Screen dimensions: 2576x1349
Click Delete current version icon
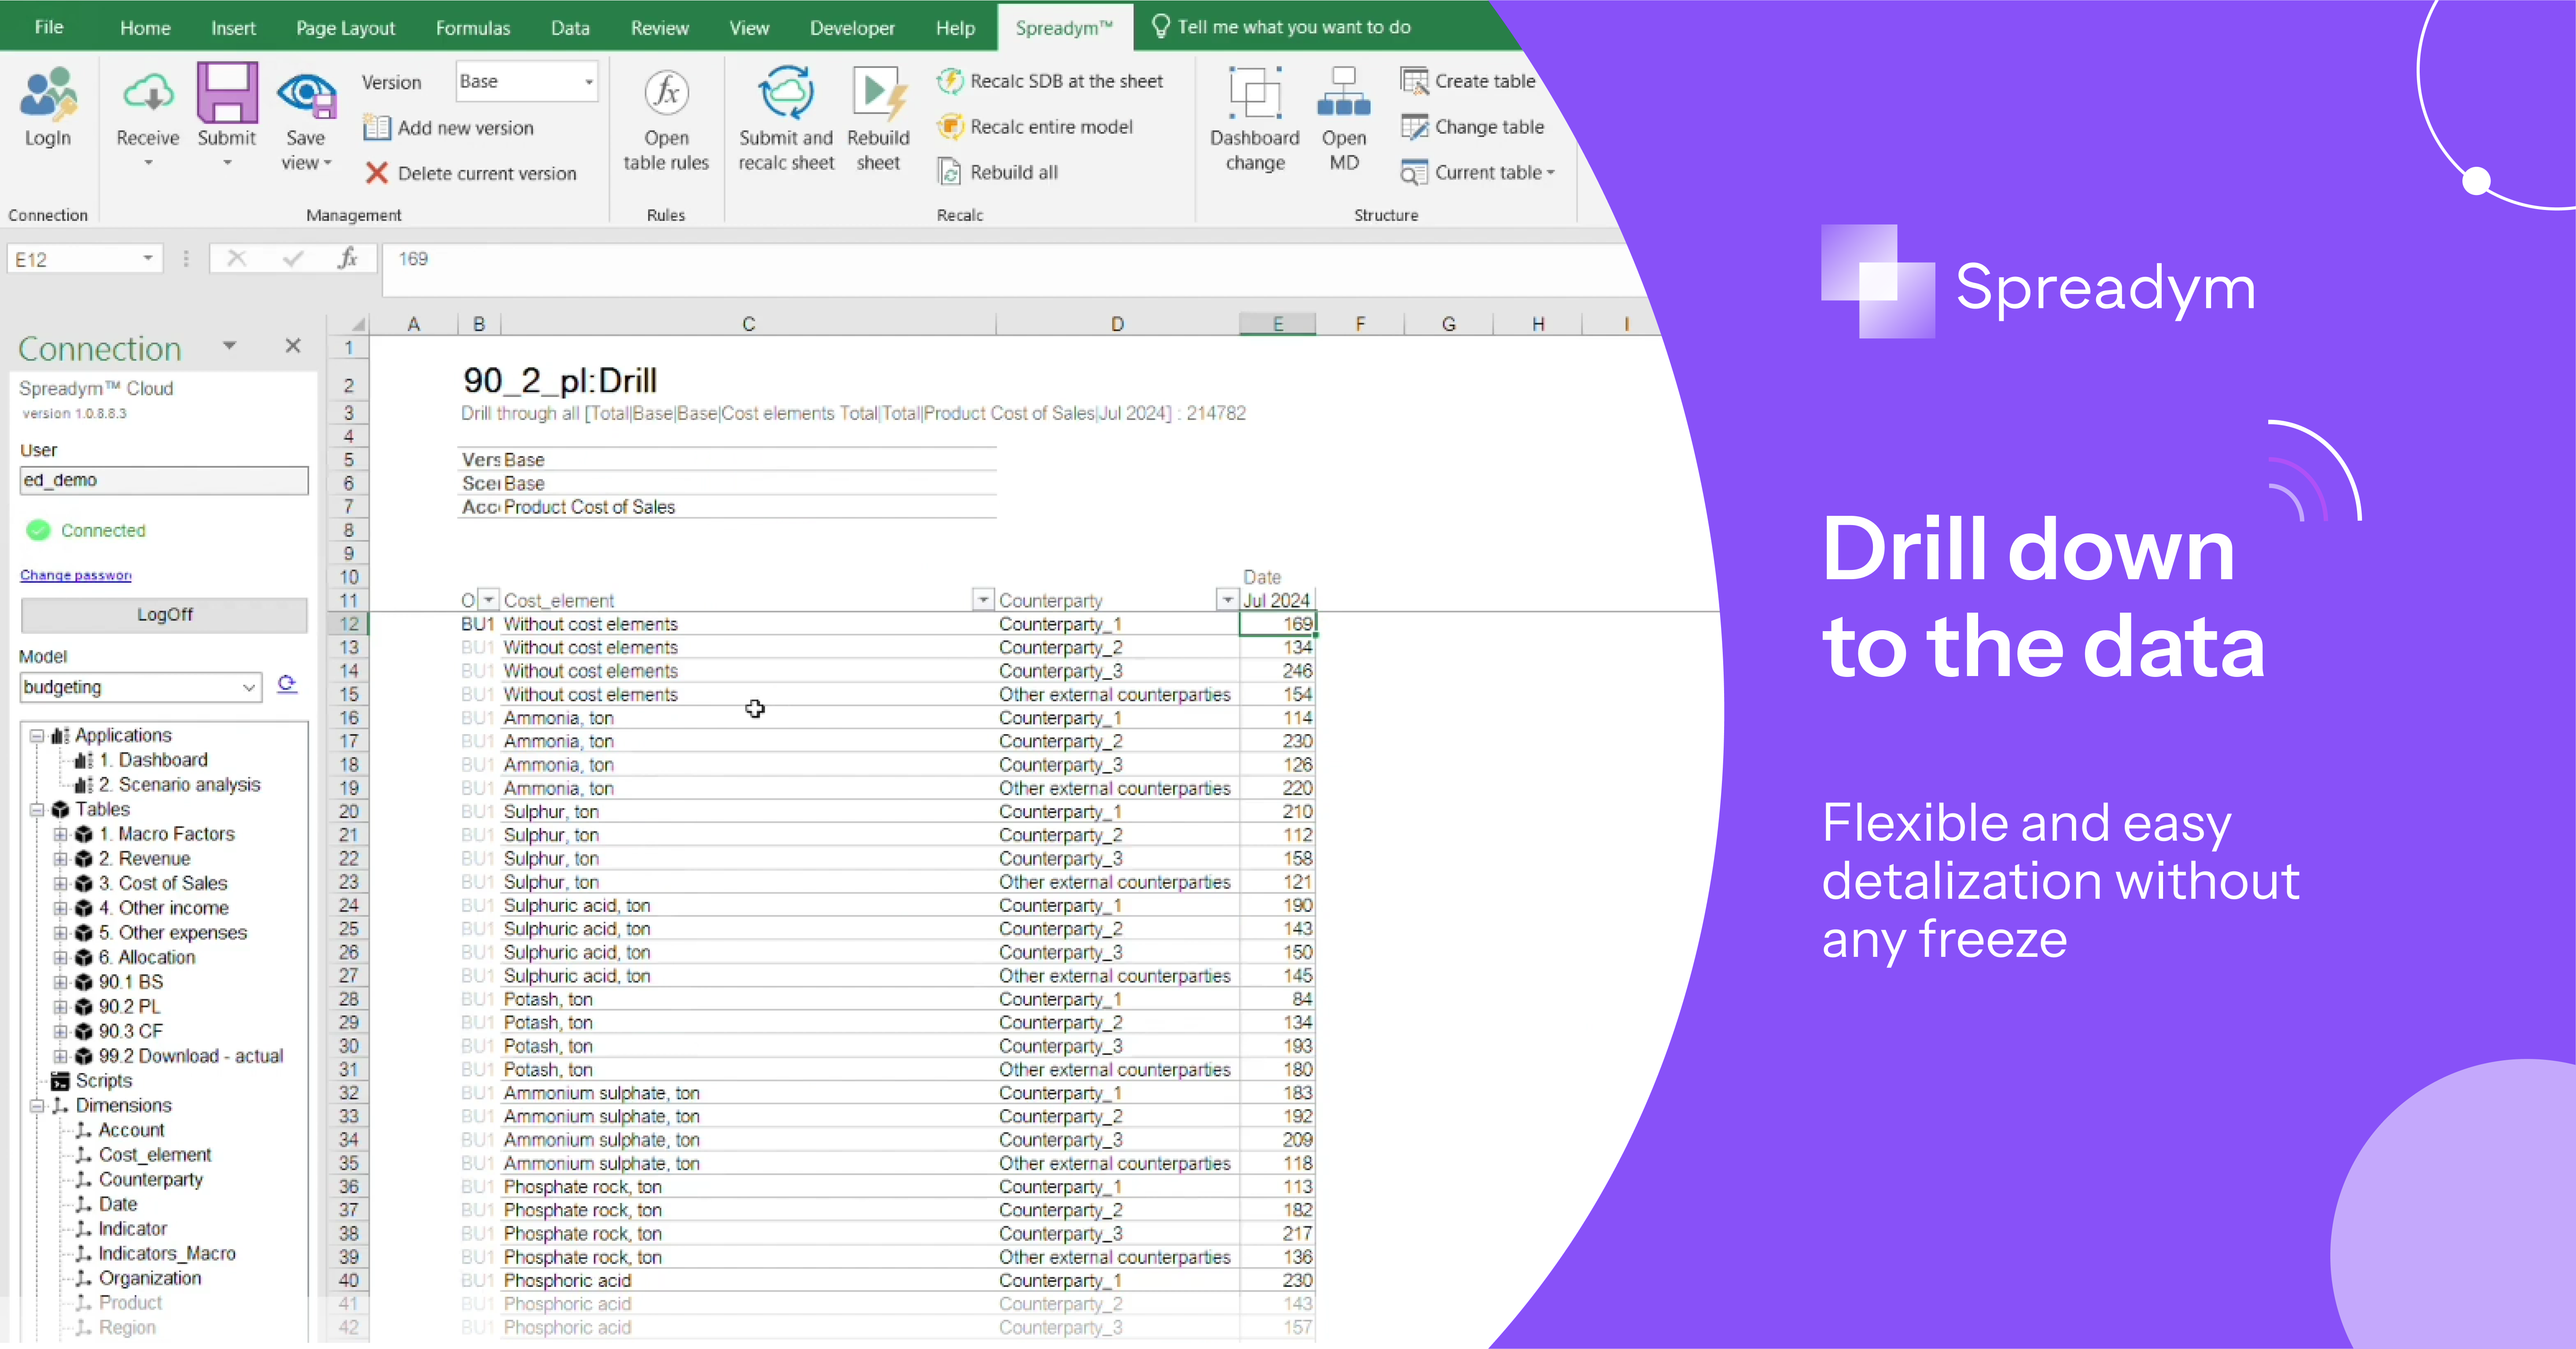click(377, 173)
